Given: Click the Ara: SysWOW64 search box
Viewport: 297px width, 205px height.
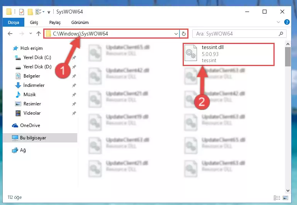Looking at the screenshot, I should click(x=239, y=34).
